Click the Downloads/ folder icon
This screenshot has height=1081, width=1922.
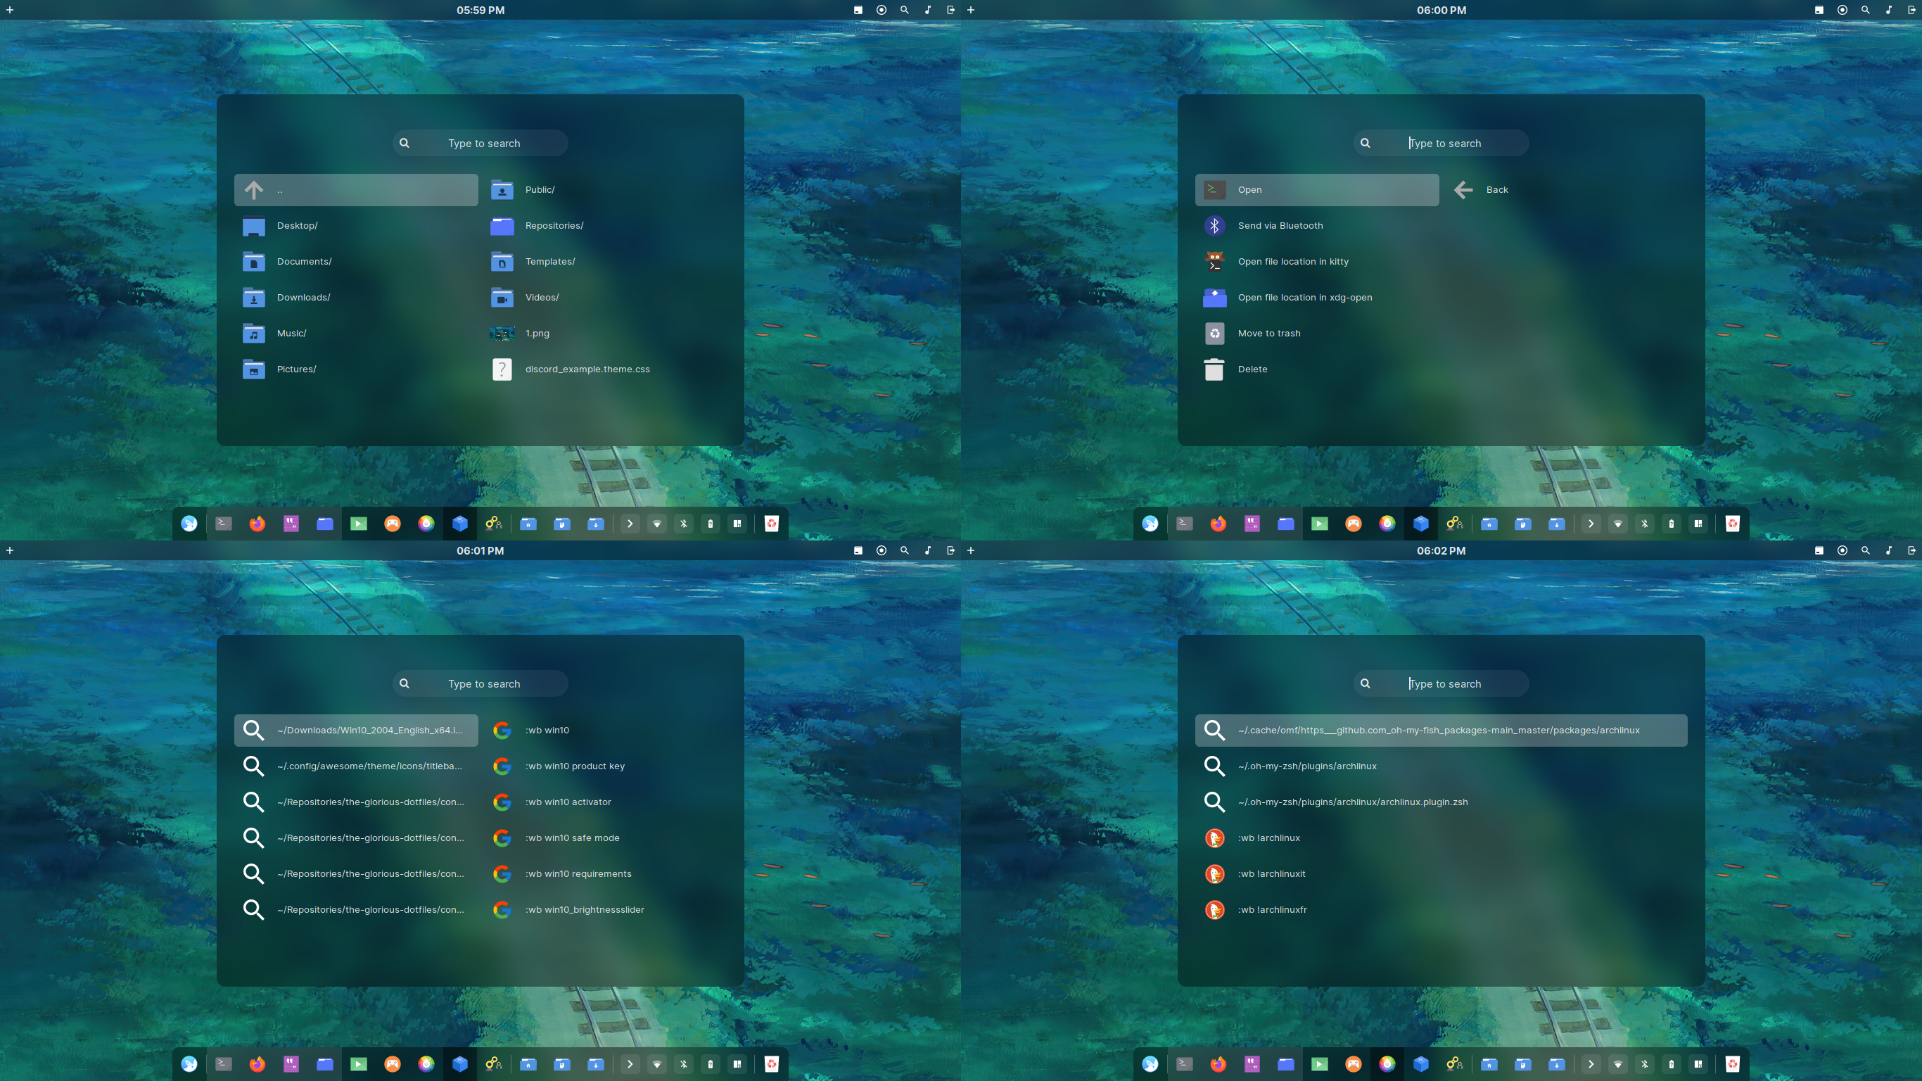point(254,297)
